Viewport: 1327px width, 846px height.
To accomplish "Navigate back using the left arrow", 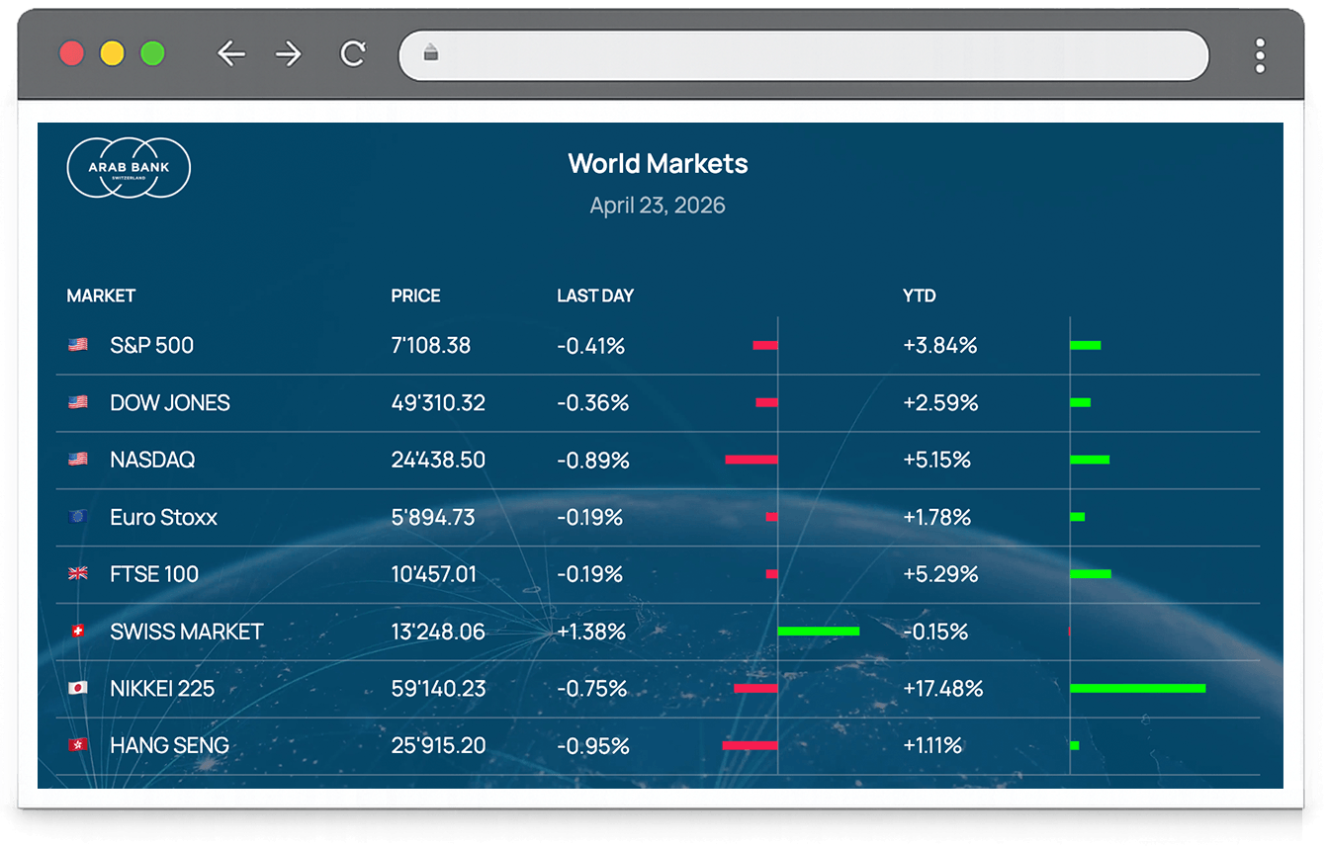I will [x=232, y=54].
